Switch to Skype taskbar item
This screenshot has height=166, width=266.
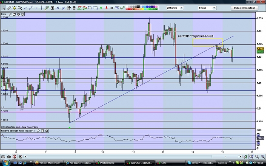point(201,163)
